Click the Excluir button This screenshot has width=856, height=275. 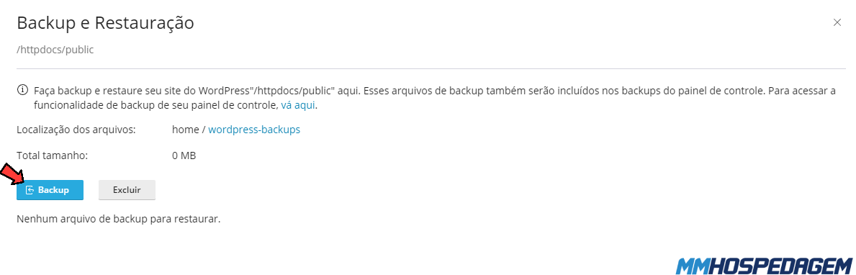(127, 190)
